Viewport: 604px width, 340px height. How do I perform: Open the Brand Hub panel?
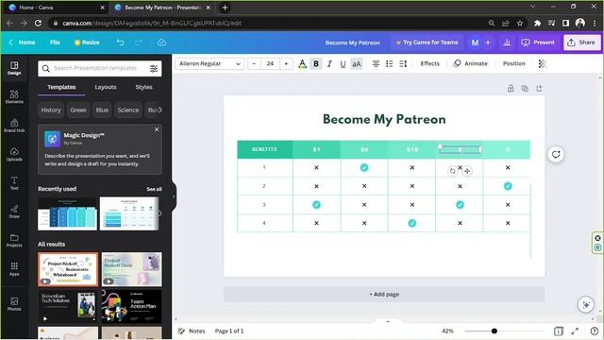tap(14, 126)
